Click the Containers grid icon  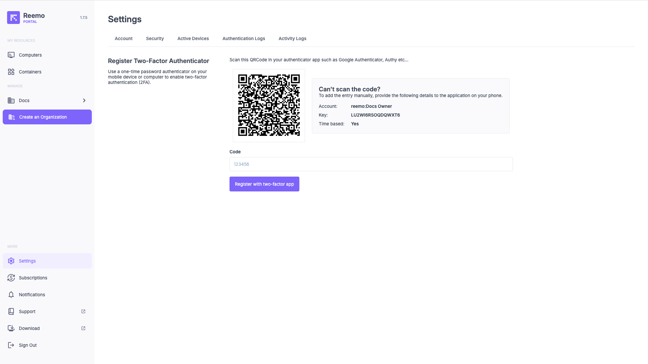(11, 72)
